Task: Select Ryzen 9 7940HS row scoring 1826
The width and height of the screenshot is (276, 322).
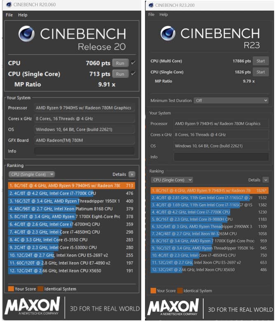Action: click(x=209, y=191)
